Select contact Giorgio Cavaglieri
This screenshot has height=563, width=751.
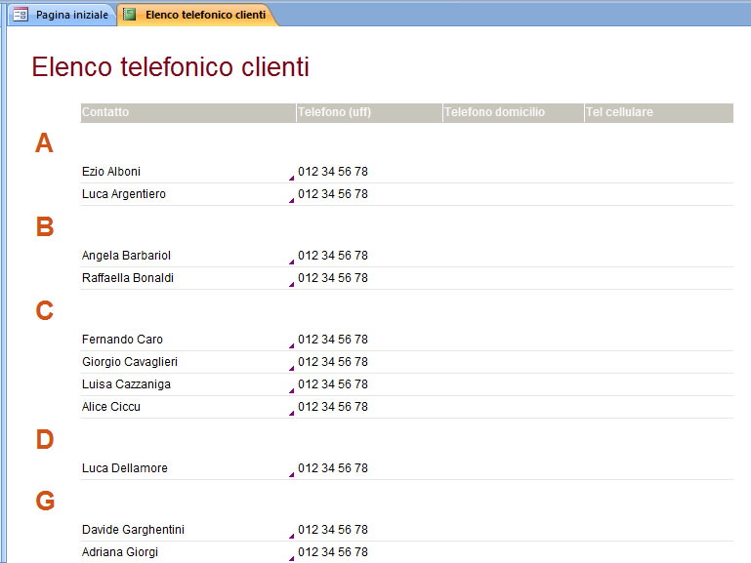(129, 362)
